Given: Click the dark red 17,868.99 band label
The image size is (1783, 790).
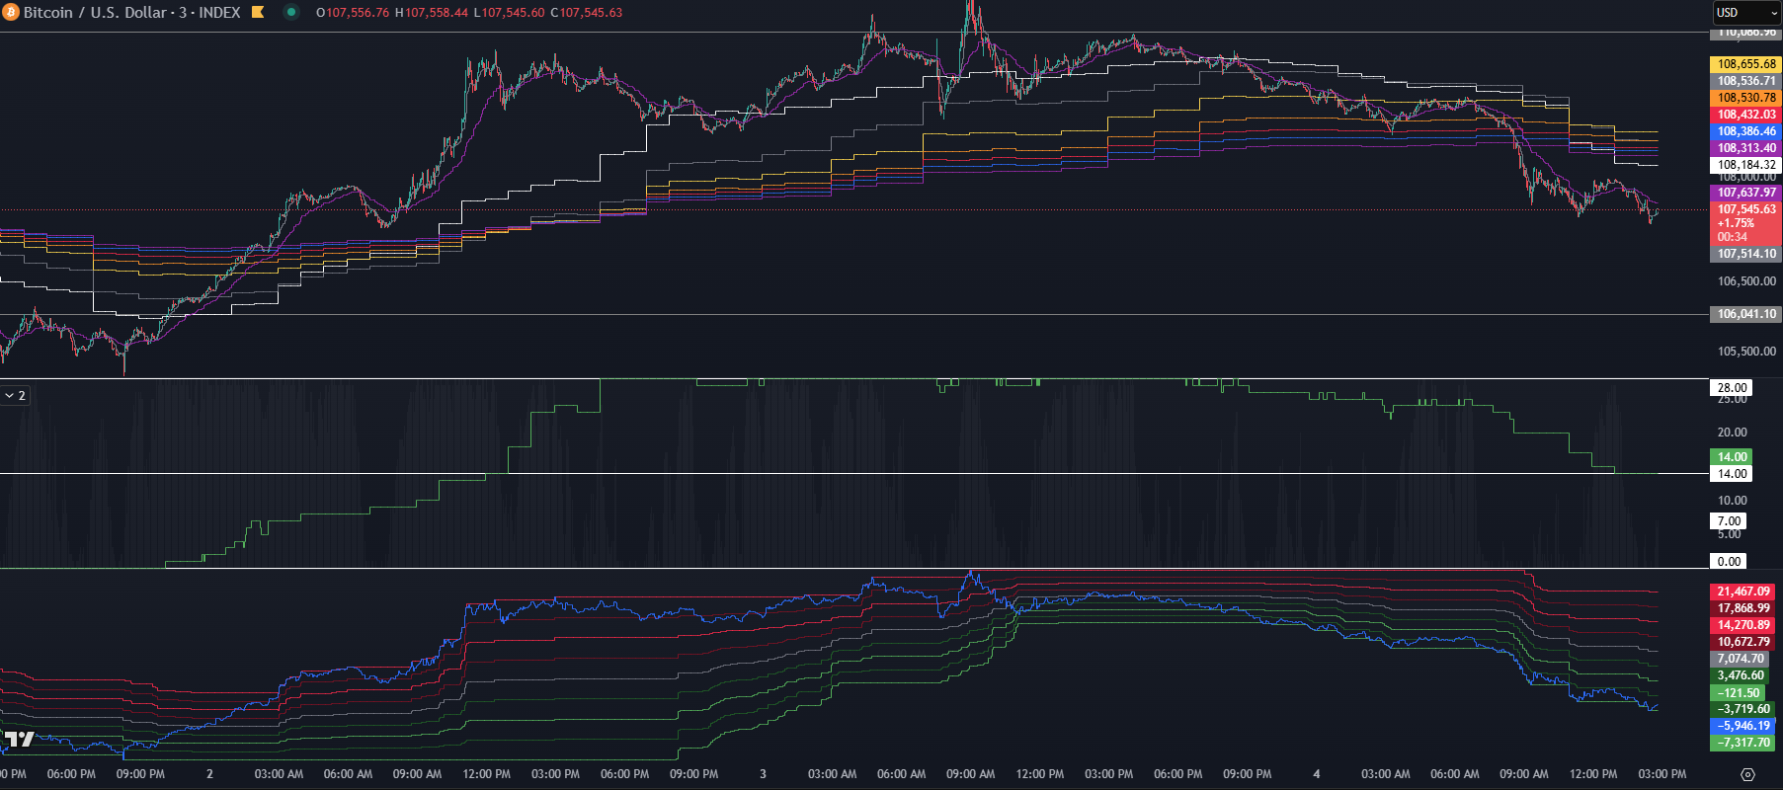Looking at the screenshot, I should (1743, 608).
